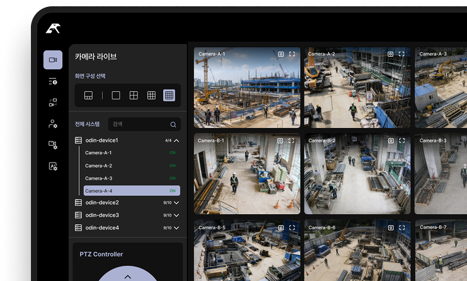
Task: Open Camera-B-6 feed in fullscreen
Action: point(402,227)
